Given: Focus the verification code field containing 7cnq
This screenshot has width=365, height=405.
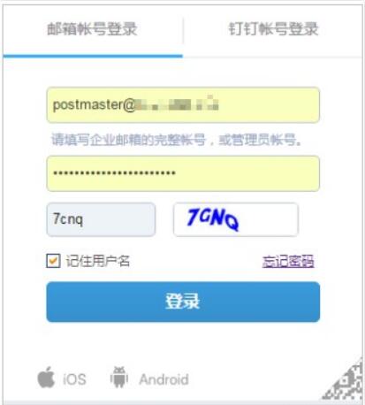Looking at the screenshot, I should click(101, 219).
